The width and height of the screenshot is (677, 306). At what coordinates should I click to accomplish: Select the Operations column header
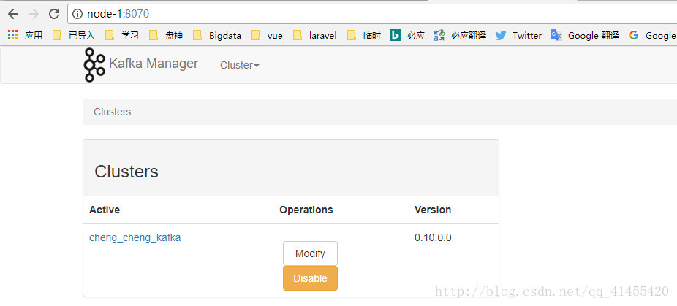pos(306,210)
